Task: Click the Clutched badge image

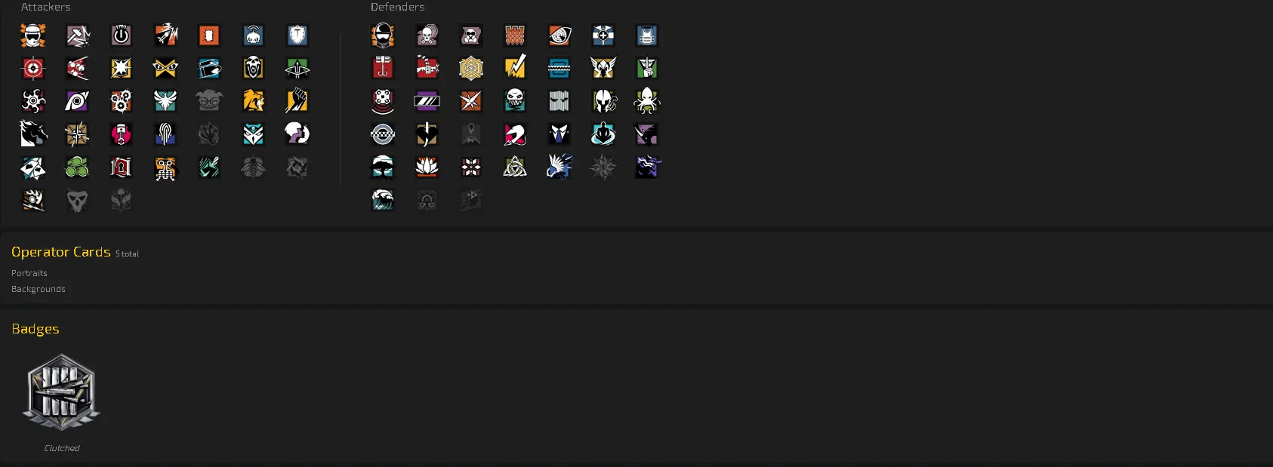Action: pyautogui.click(x=62, y=392)
